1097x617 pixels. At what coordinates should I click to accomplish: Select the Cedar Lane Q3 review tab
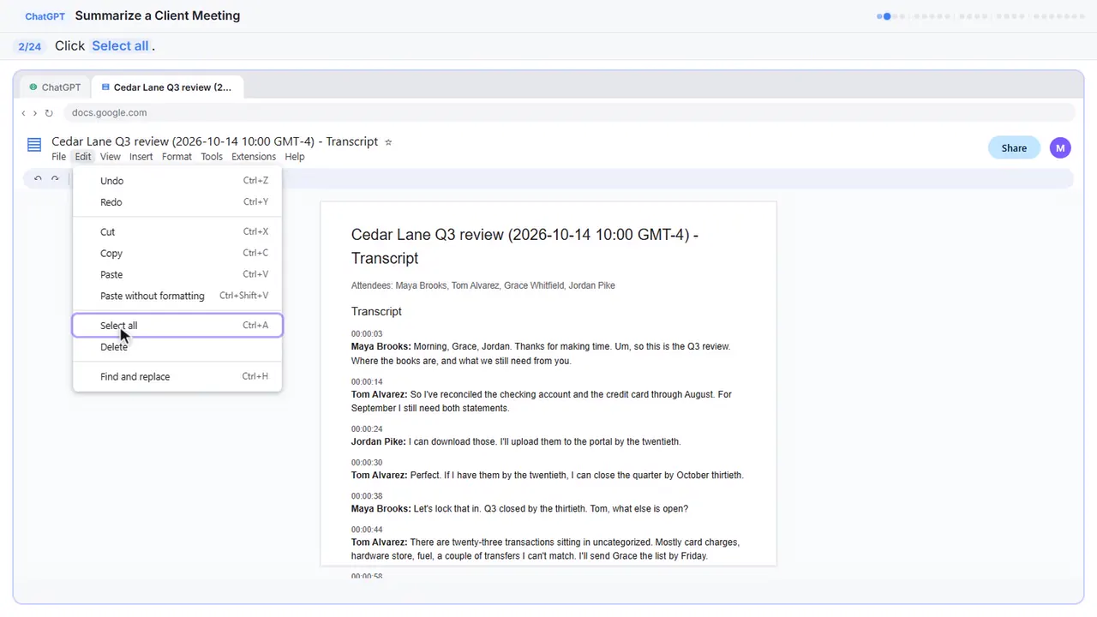click(167, 87)
